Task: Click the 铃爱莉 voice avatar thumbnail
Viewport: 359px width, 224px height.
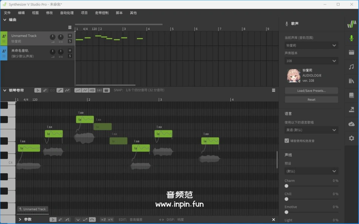Action: tap(294, 76)
